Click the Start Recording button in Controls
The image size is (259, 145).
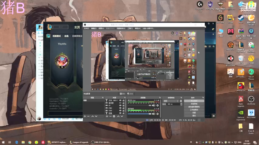coord(194,104)
